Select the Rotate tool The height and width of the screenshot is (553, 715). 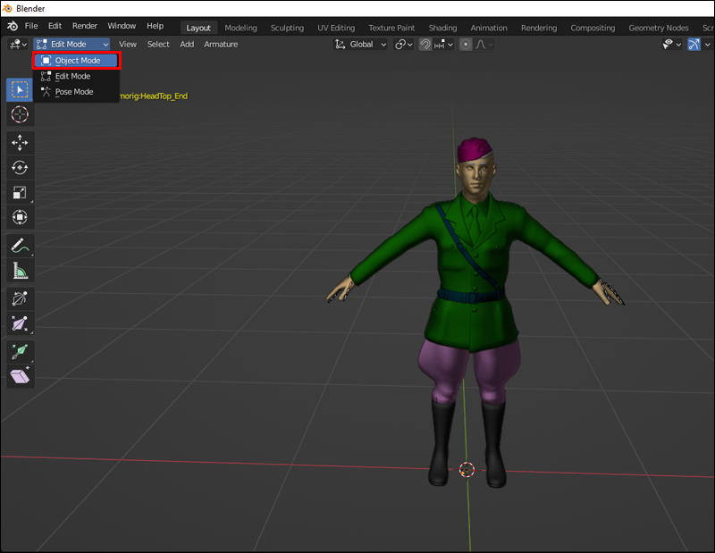20,167
